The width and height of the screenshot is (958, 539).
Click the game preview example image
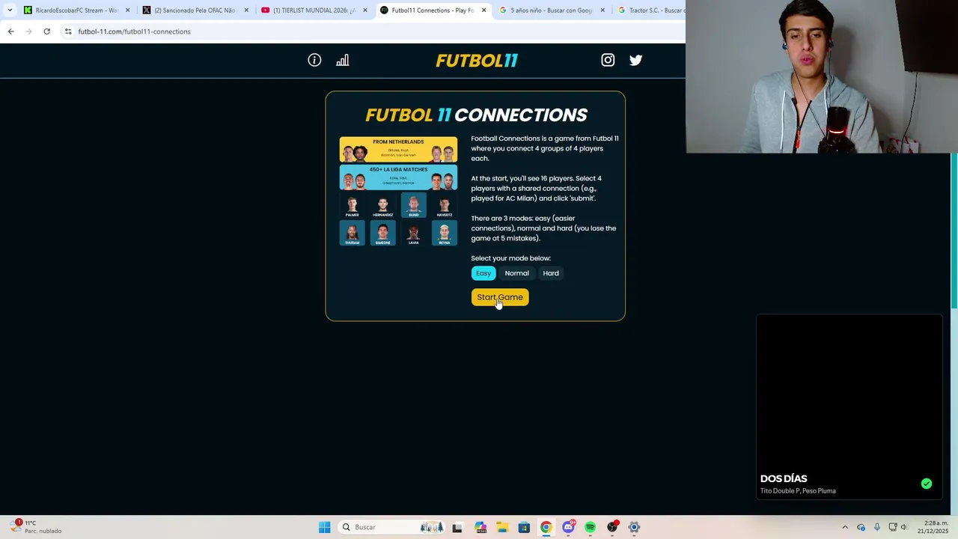[x=398, y=191]
